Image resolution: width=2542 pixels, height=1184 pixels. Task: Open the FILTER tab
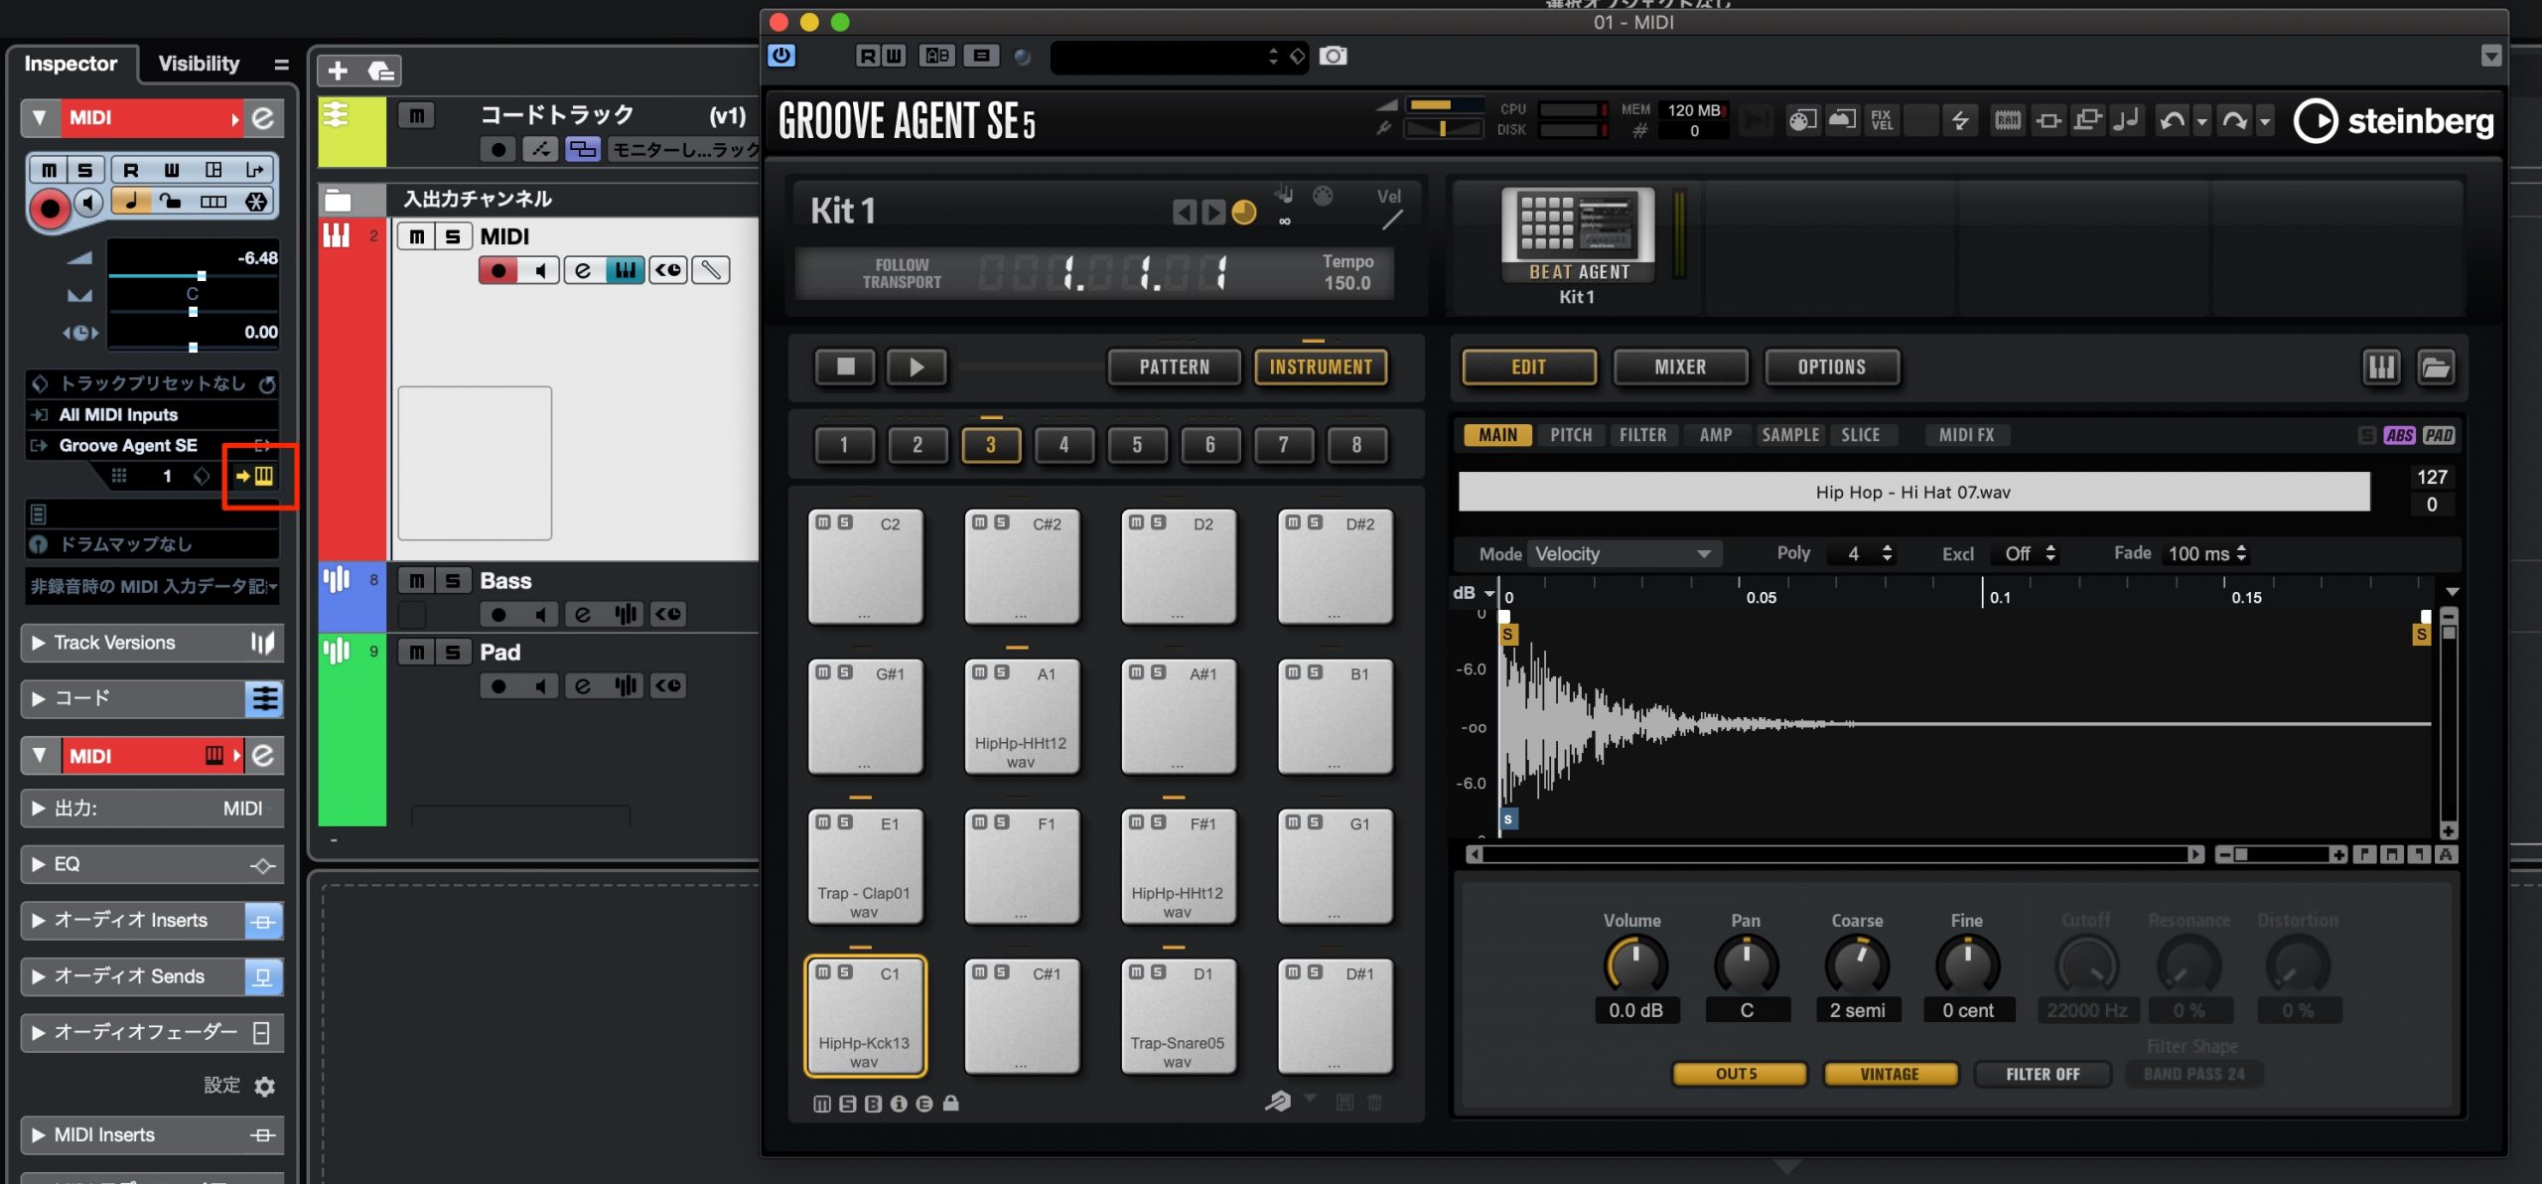tap(1642, 435)
